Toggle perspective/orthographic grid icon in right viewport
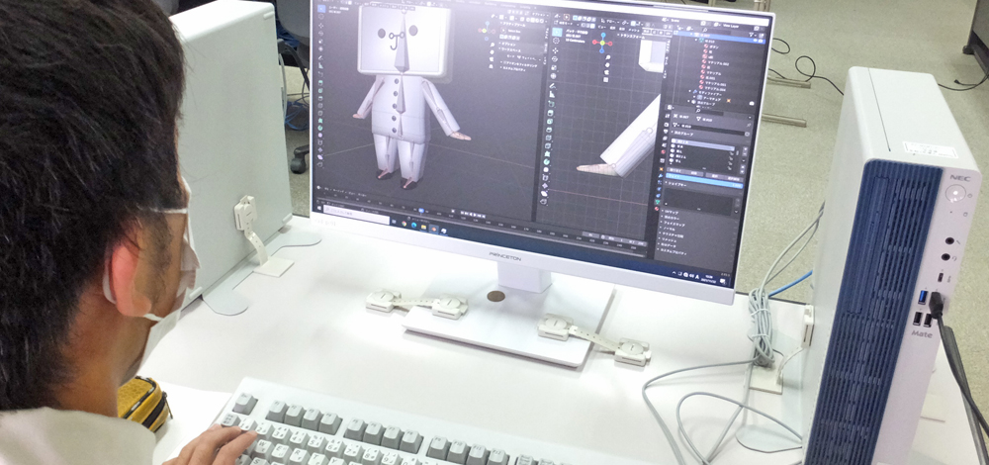 [605, 80]
